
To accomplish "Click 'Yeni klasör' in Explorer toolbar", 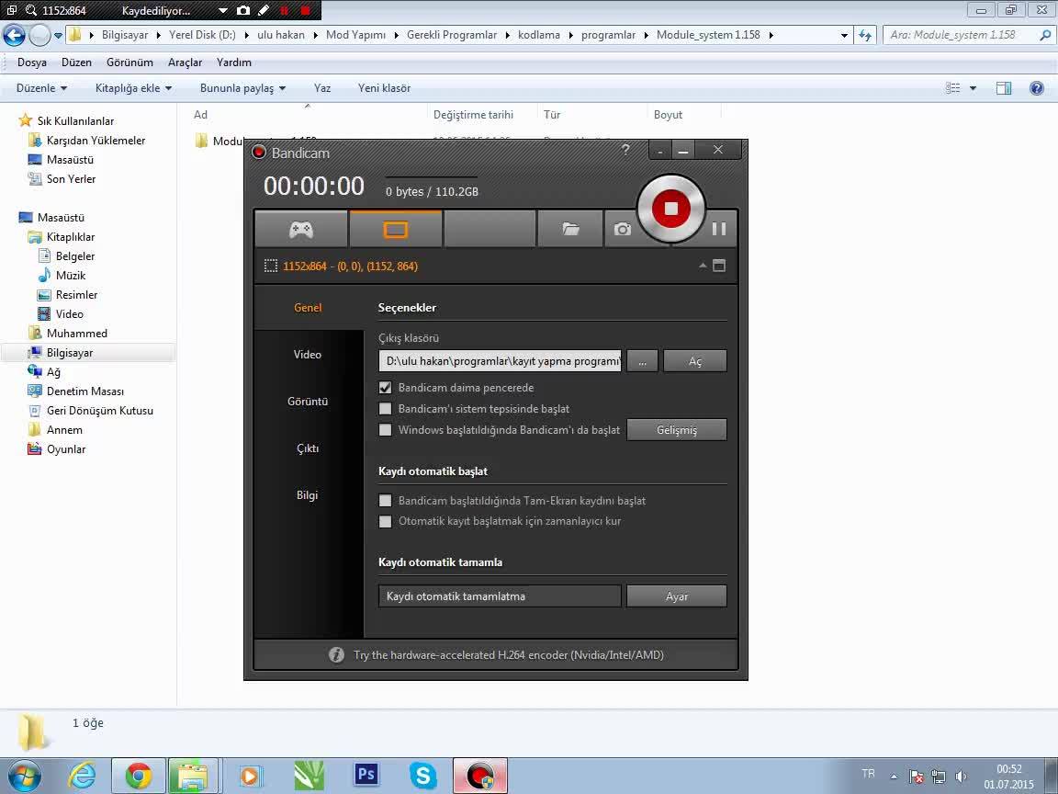I will (x=384, y=88).
